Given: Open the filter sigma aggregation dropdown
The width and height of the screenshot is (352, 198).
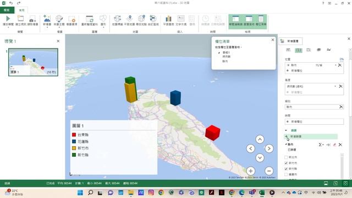Looking at the screenshot, I should 321,145.
